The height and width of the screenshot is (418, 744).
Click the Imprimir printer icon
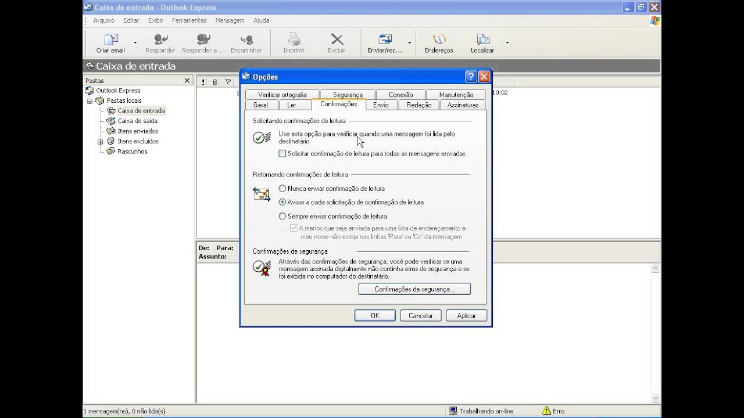294,39
